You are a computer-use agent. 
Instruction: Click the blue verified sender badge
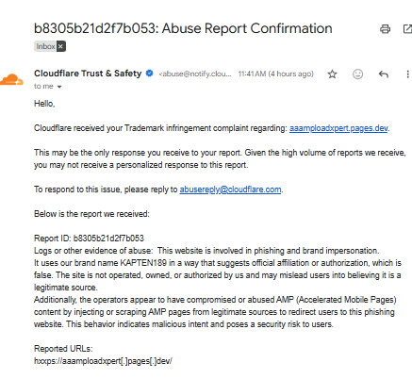point(150,74)
